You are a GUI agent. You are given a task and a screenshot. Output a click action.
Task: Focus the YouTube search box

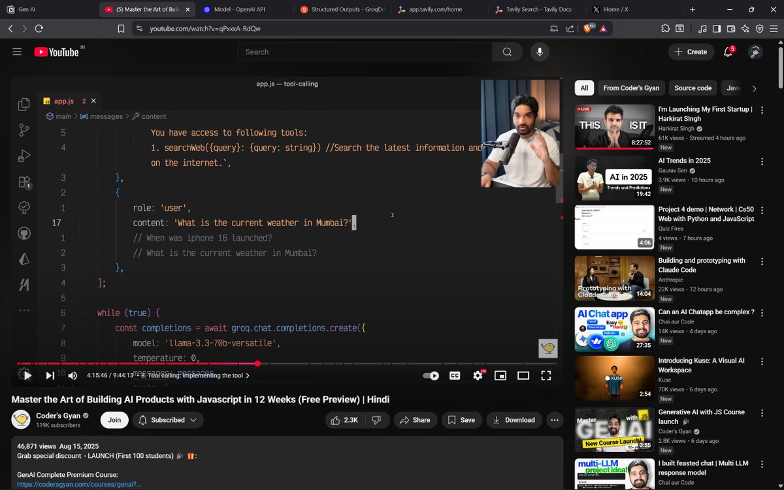365,52
